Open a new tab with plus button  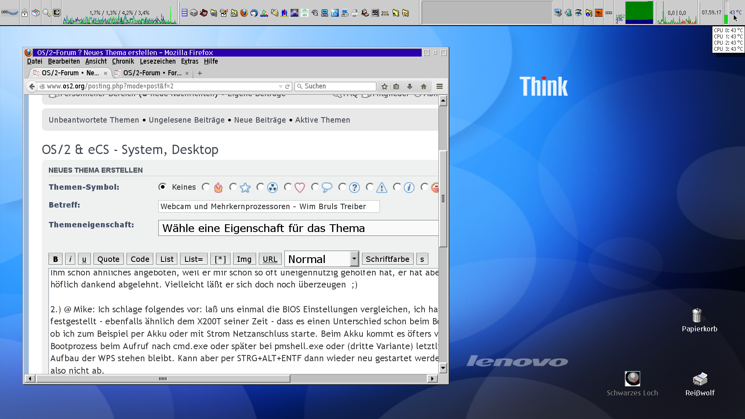[x=200, y=73]
